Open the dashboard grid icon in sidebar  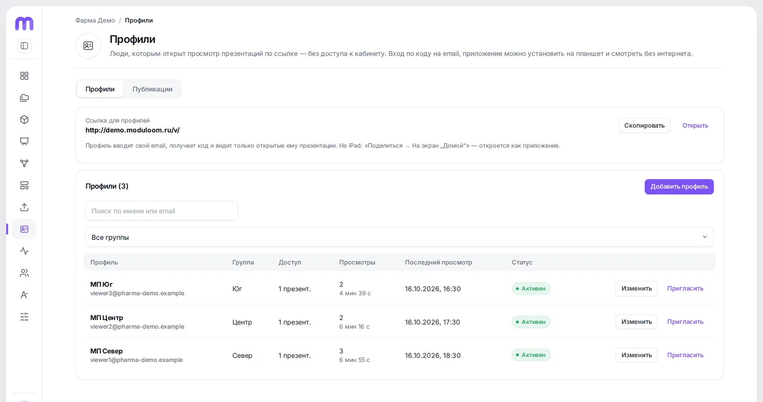(x=24, y=76)
